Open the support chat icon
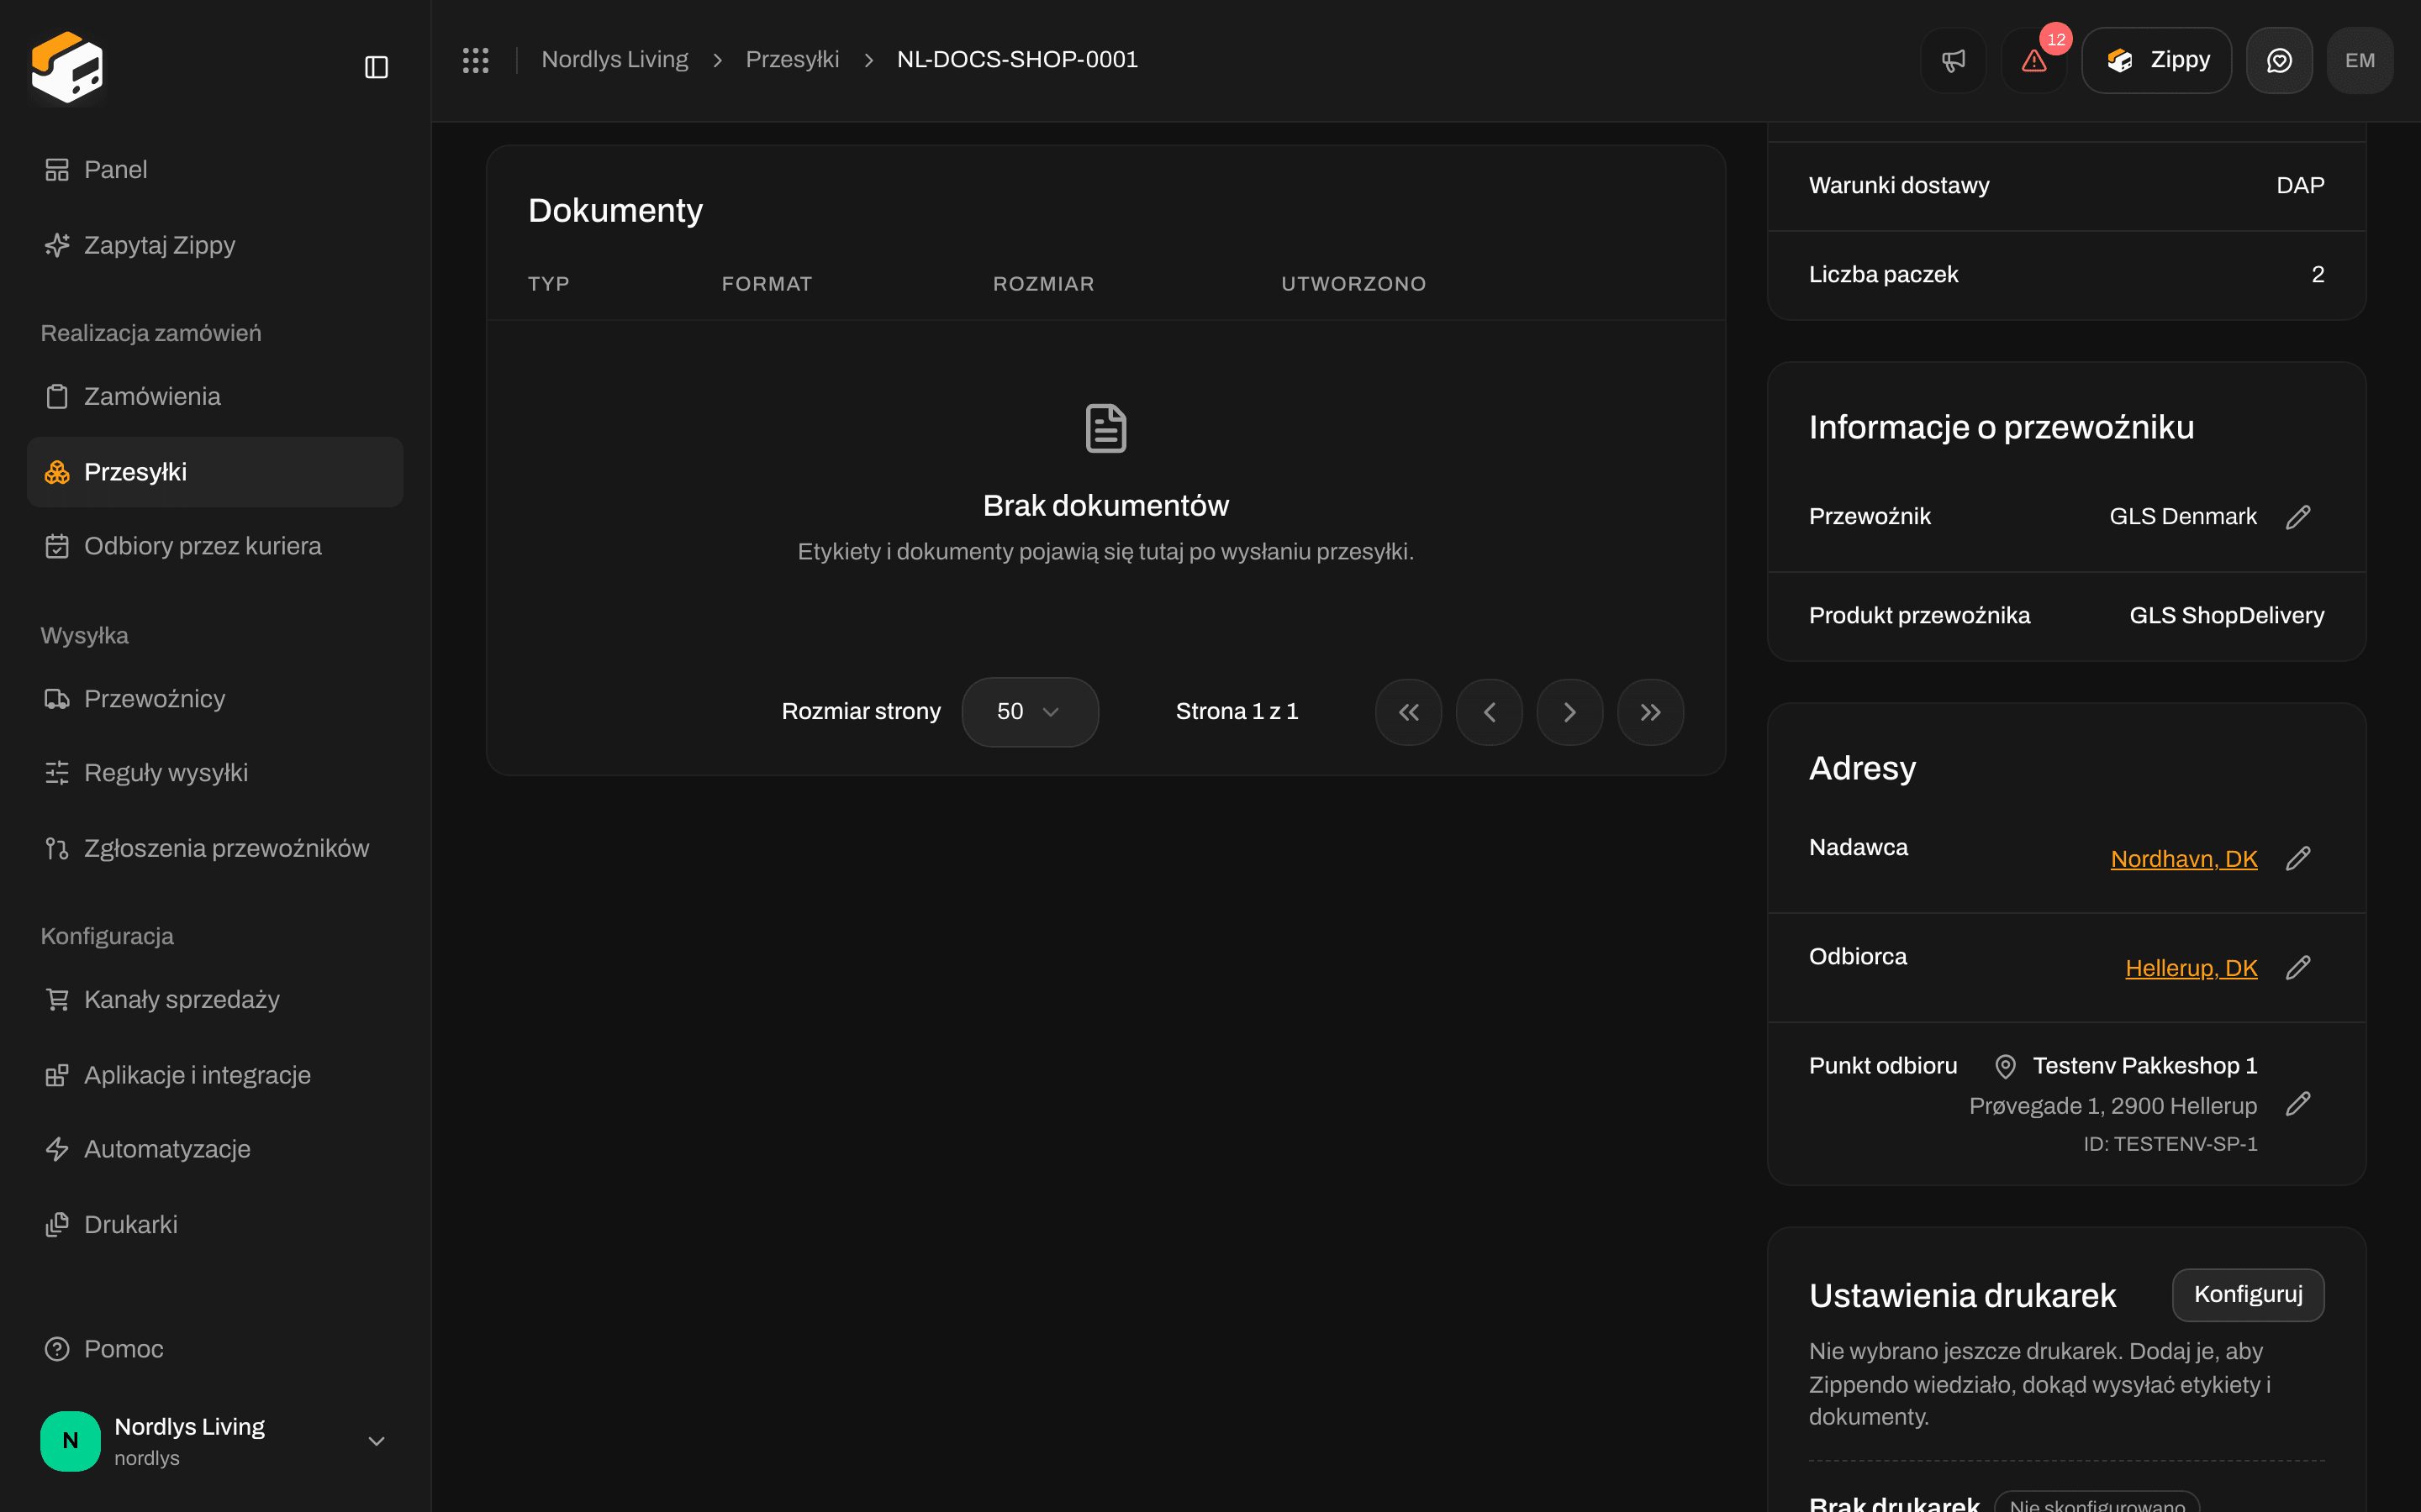Screen dimensions: 2421x1512 coord(2279,60)
